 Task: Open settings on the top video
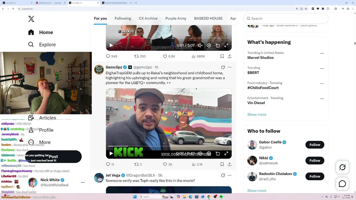[209, 45]
